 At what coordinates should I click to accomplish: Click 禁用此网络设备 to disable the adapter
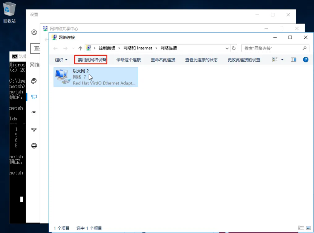(91, 59)
